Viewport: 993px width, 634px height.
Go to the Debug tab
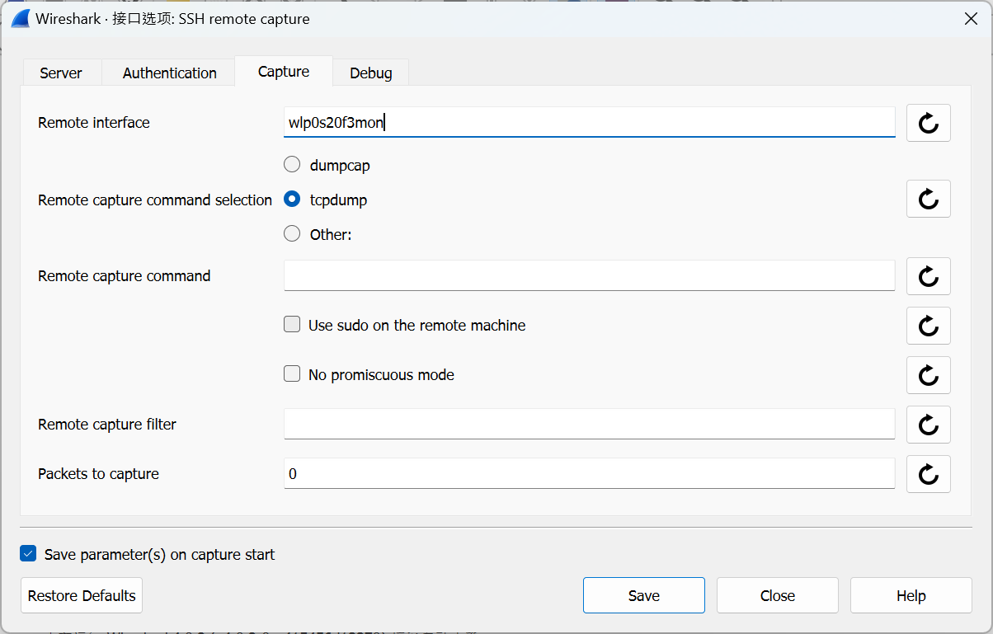click(370, 73)
